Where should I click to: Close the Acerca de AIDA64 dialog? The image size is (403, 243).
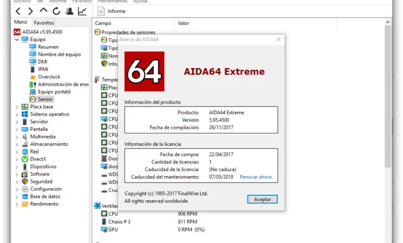(278, 40)
